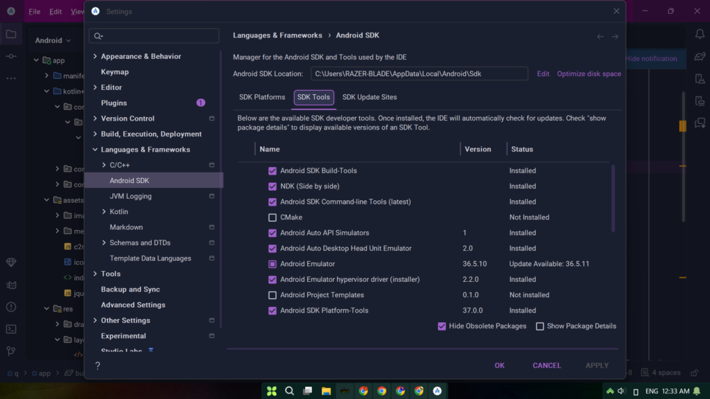
Task: Expand Appearance & Behavior section
Action: coord(95,57)
